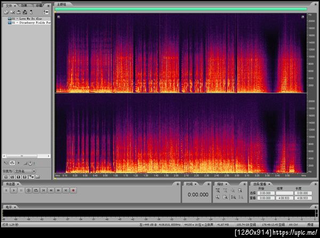Click the 2:00 mark on the timeline ruler
The width and height of the screenshot is (320, 238).
[x=176, y=176]
